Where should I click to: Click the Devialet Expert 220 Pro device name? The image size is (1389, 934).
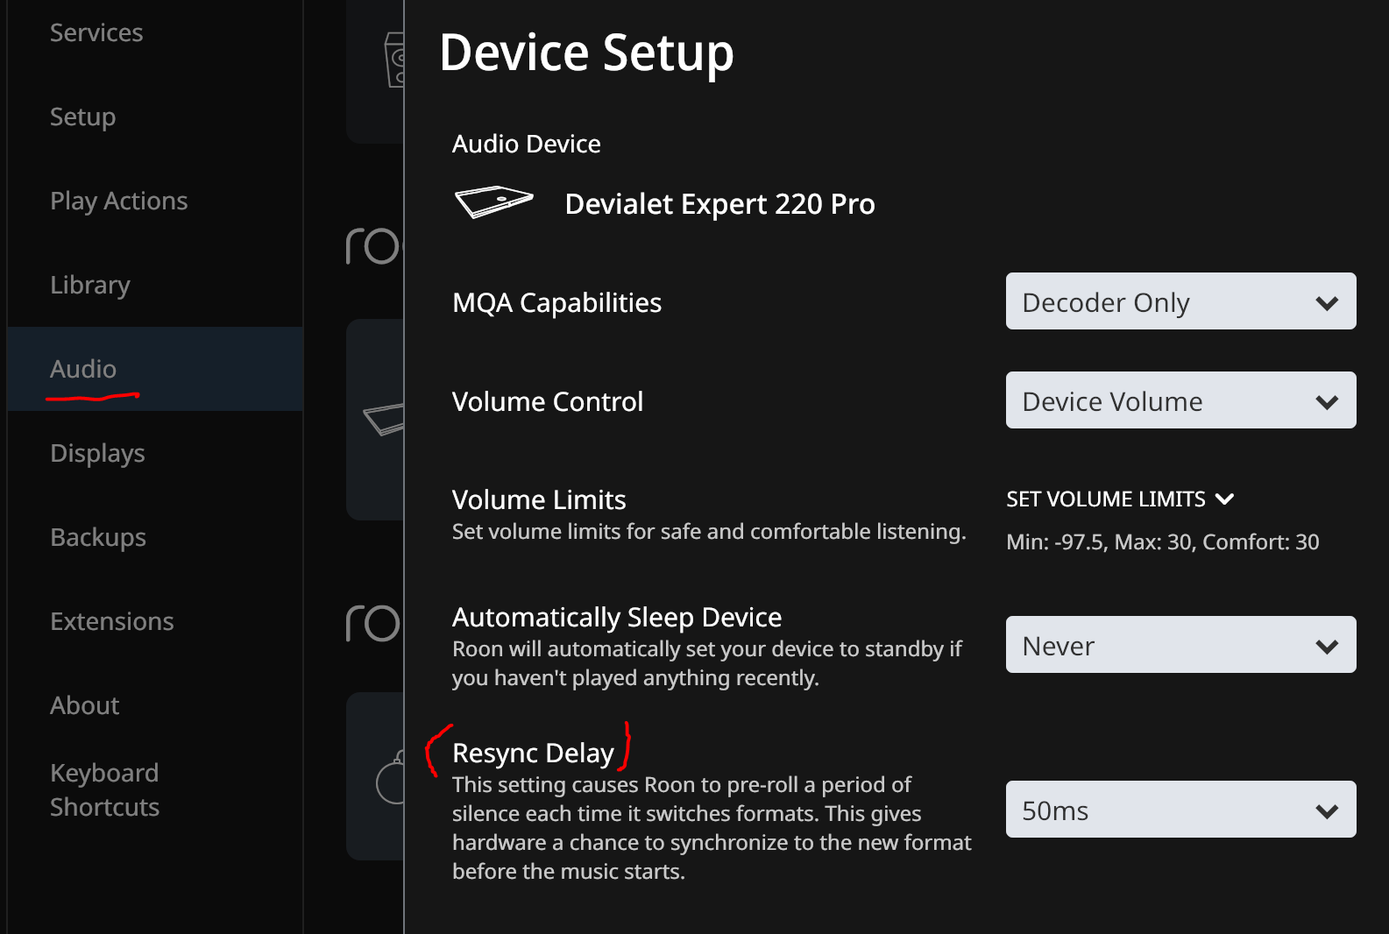pos(720,204)
